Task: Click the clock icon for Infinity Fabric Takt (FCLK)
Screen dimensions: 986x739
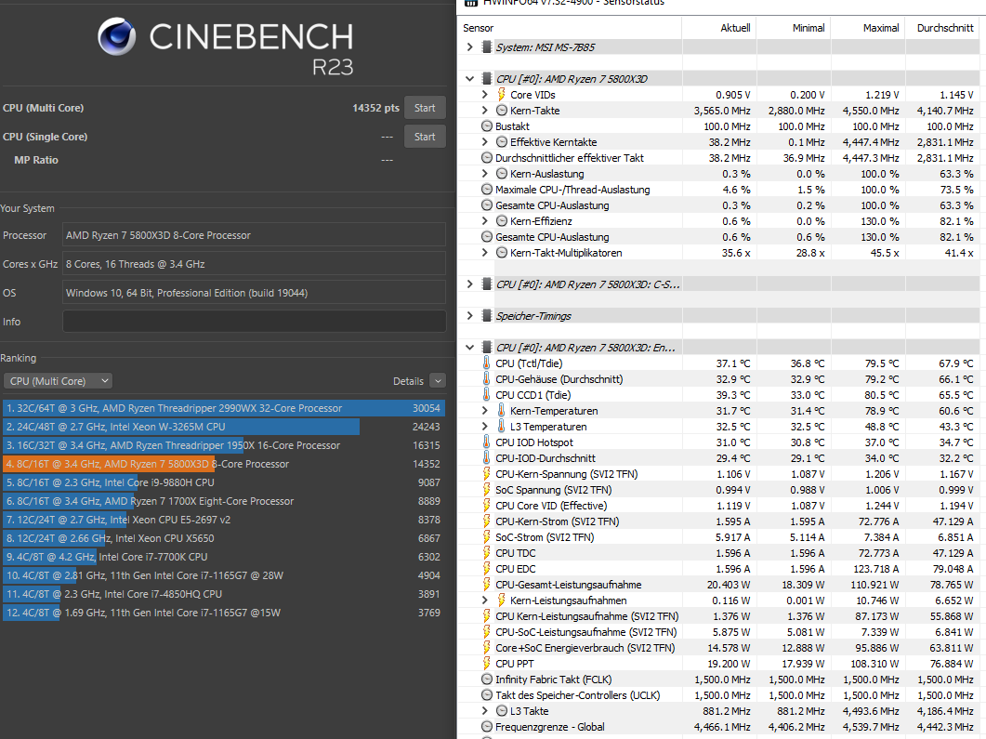Action: (x=487, y=680)
